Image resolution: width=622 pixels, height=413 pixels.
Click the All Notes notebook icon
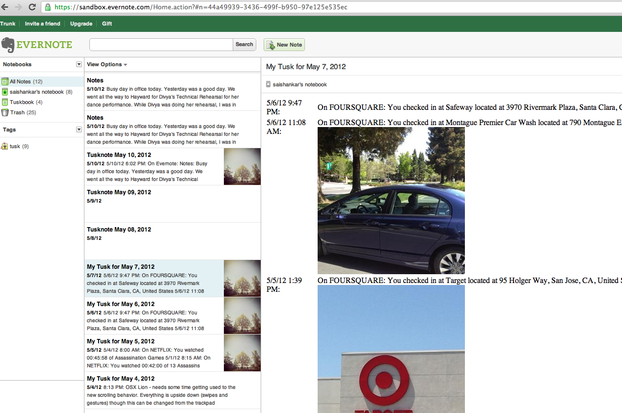coord(5,81)
